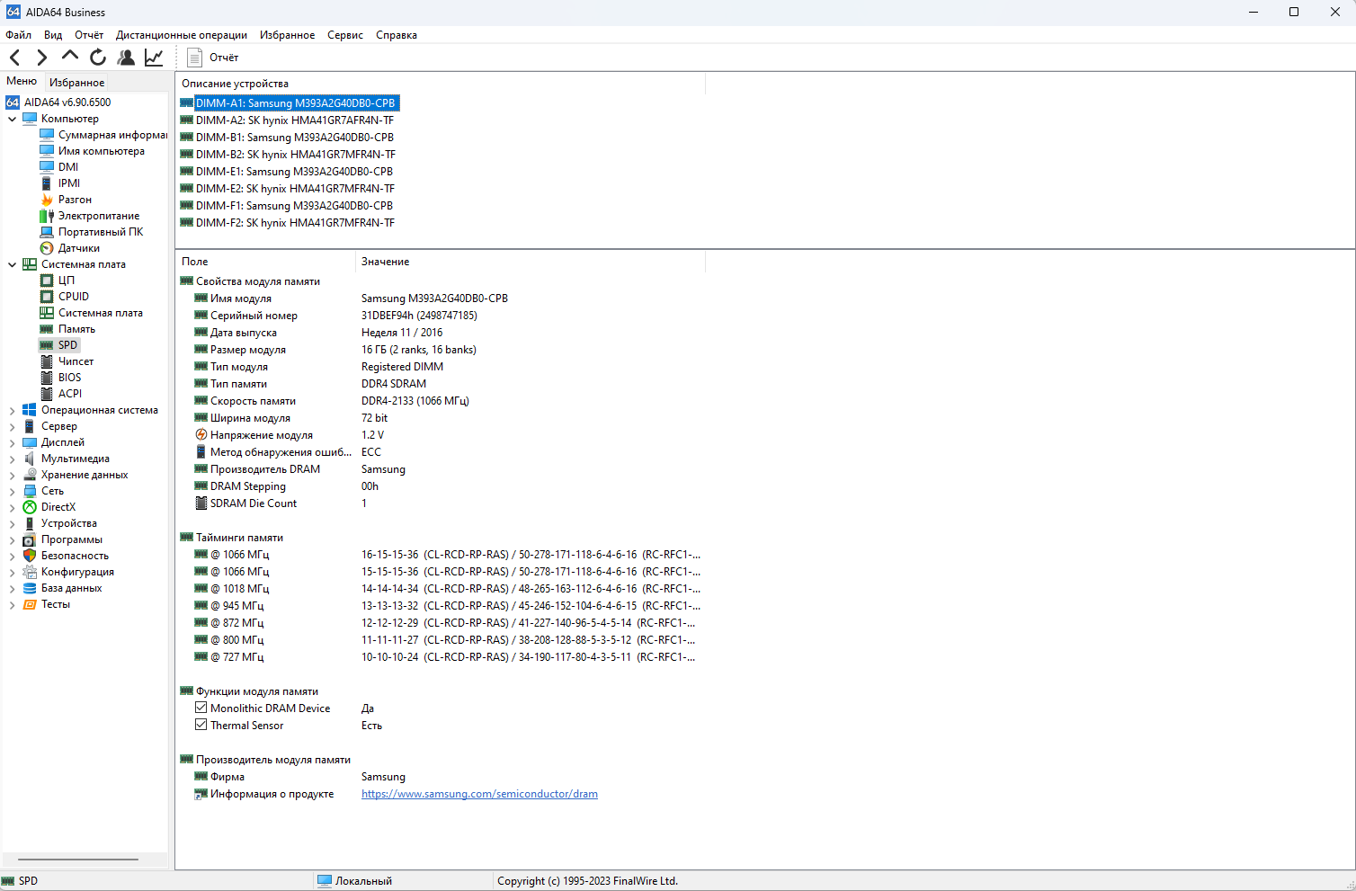Image resolution: width=1356 pixels, height=891 pixels.
Task: Open Дистанционные операции menu
Action: pyautogui.click(x=182, y=35)
